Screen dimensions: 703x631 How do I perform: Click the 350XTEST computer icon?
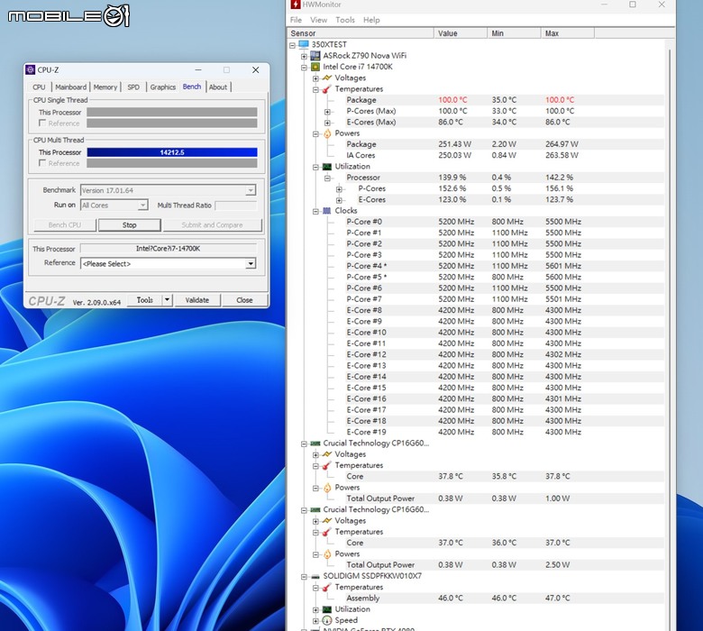coord(304,44)
